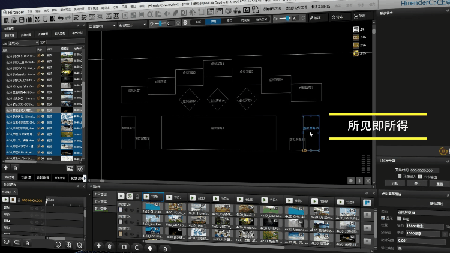Select the largest rectangular virtual screen on canvas
The height and width of the screenshot is (253, 450).
(x=218, y=132)
